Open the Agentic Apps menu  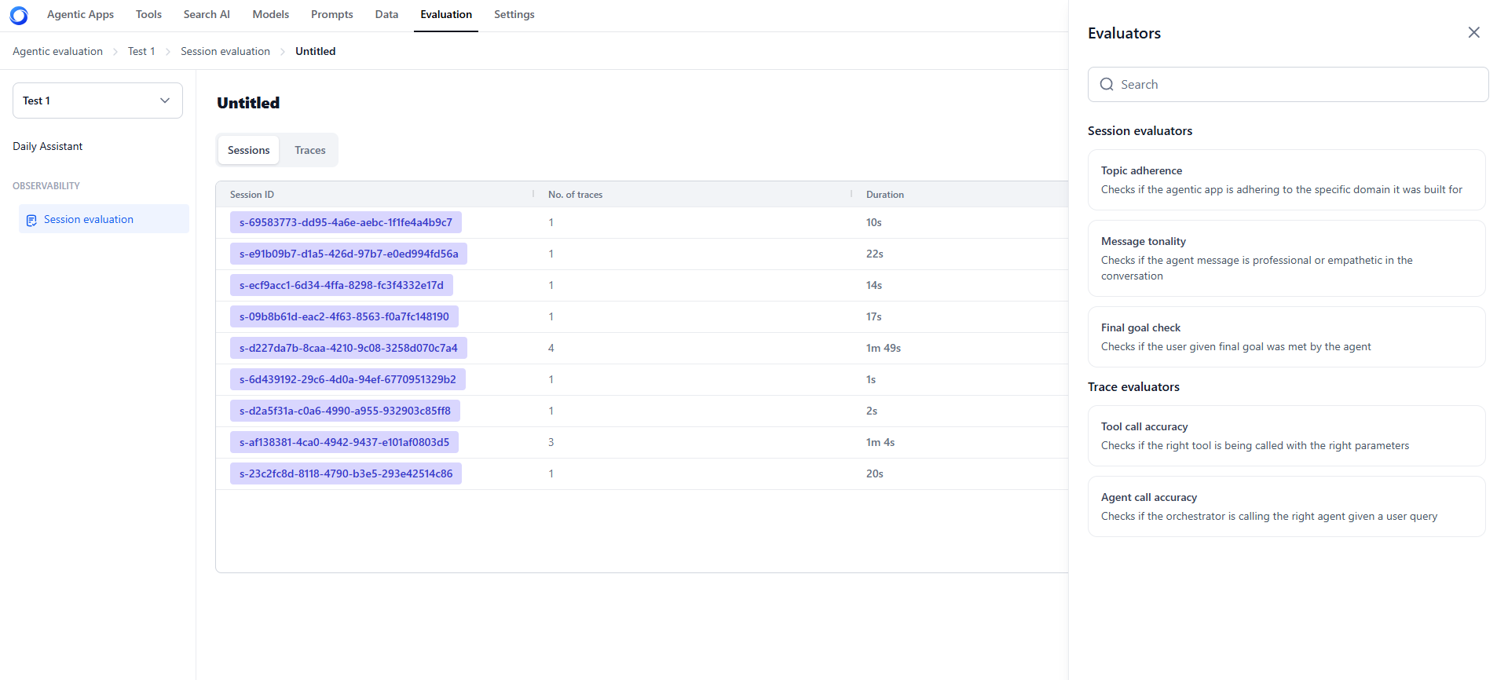pyautogui.click(x=80, y=14)
